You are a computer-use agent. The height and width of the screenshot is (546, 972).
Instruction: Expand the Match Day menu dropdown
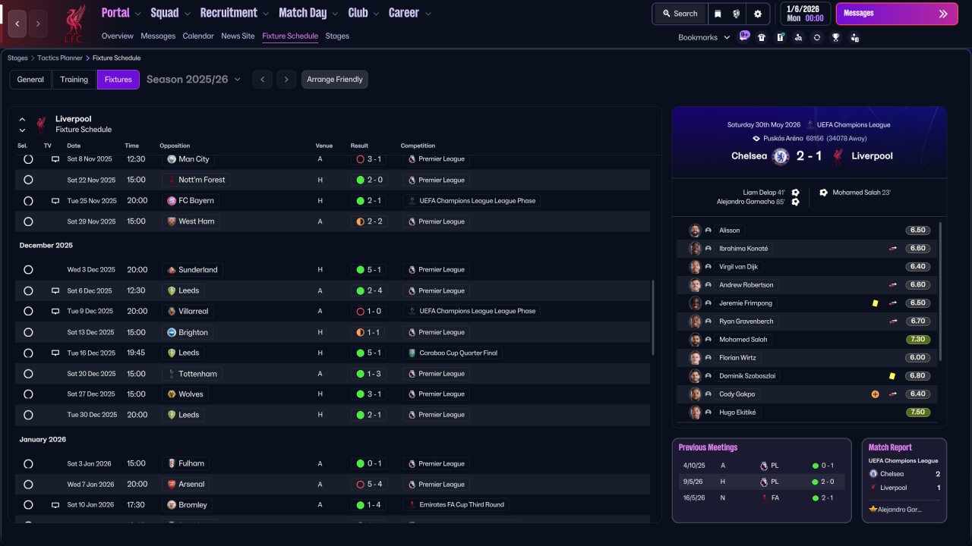[x=335, y=14]
